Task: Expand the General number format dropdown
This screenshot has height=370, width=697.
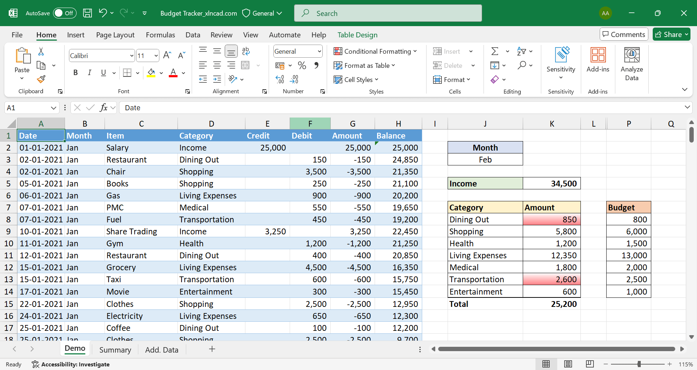Action: (x=319, y=52)
